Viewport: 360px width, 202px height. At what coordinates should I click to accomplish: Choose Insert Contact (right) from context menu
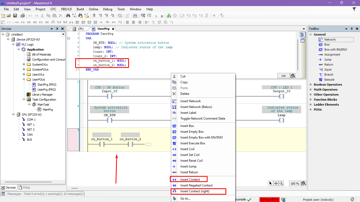click(x=195, y=191)
